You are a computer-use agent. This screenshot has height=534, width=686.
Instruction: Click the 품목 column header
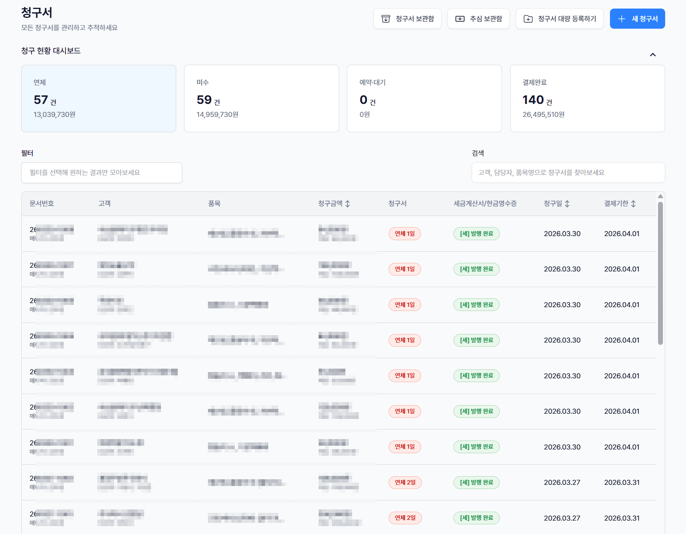(214, 204)
